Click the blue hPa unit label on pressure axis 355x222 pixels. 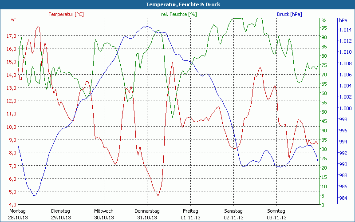[343, 20]
